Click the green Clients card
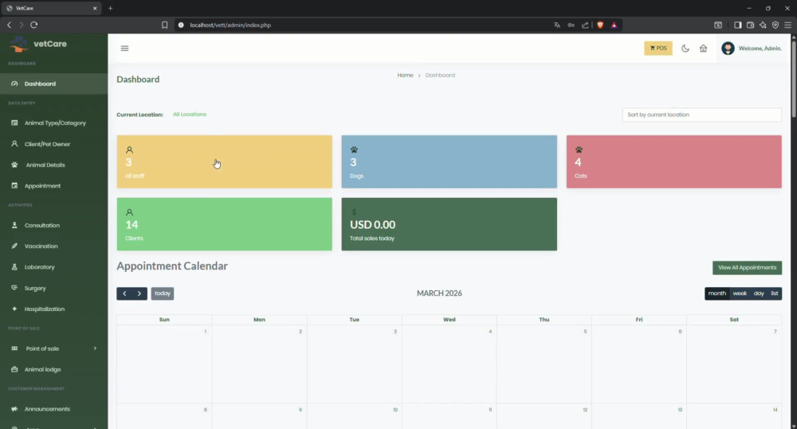Screen dimensions: 797x429 tap(225, 224)
